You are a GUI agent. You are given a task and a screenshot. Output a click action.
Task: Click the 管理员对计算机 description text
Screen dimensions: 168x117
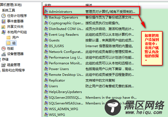pos(110,12)
